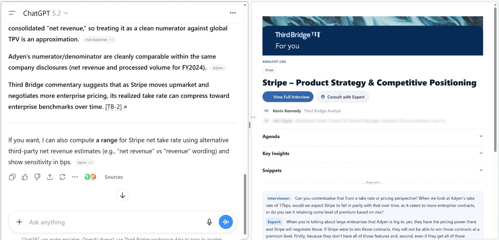
Task: Click the Stripe tag chip
Action: coord(269,70)
